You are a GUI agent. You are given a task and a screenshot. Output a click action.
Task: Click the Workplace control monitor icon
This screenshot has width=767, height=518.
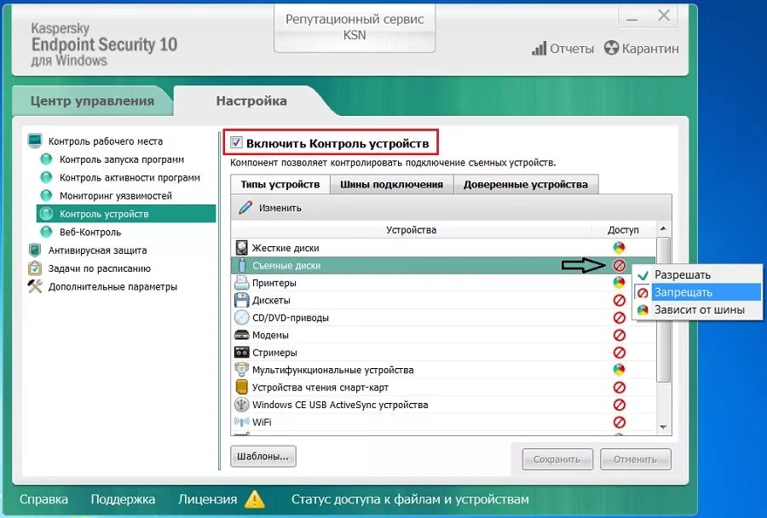[35, 141]
